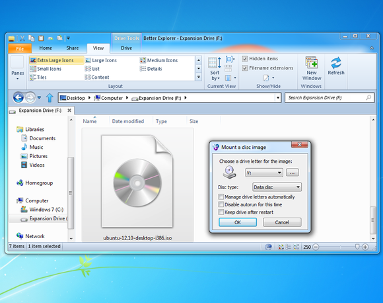Image resolution: width=383 pixels, height=303 pixels.
Task: Click the New Window button
Action: tap(312, 69)
